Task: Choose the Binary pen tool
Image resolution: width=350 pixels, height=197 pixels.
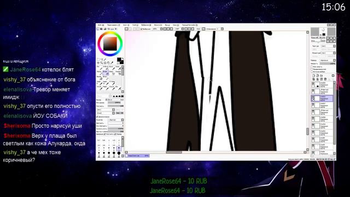Action: 106,78
